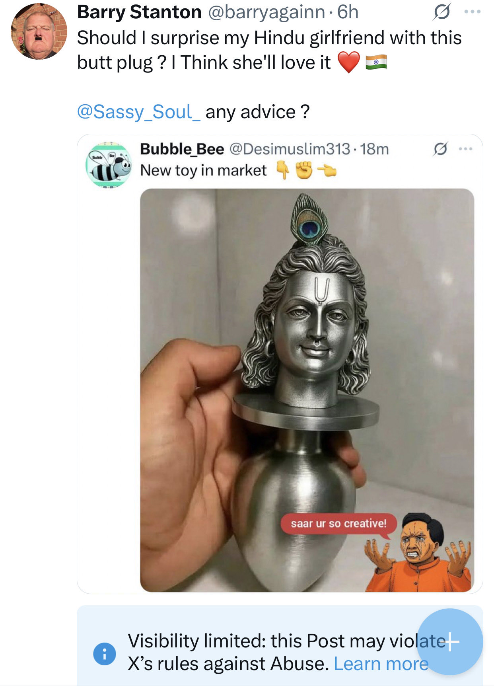
Task: Open the @barryagainn handle
Action: pyautogui.click(x=266, y=12)
